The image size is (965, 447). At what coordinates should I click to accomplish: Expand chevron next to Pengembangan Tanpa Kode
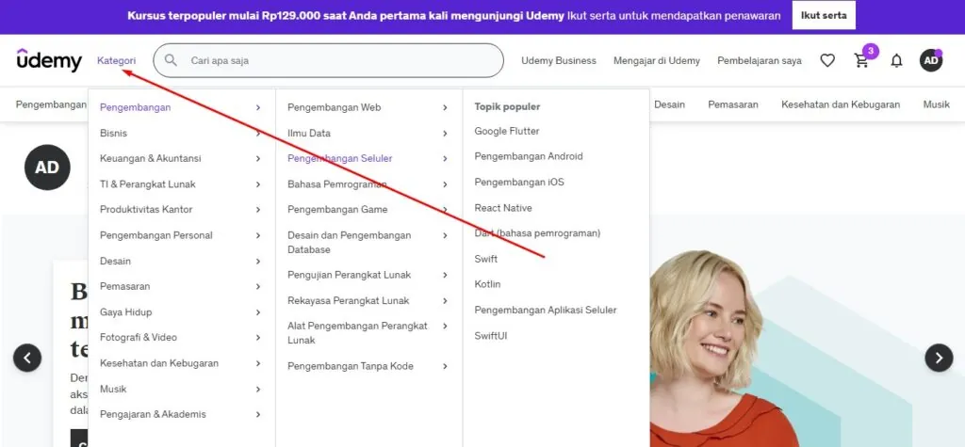click(x=445, y=366)
